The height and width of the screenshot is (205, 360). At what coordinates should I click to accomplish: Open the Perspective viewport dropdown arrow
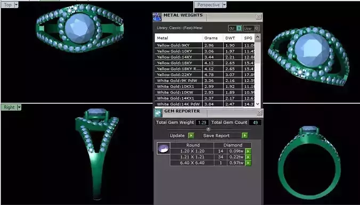pos(224,5)
